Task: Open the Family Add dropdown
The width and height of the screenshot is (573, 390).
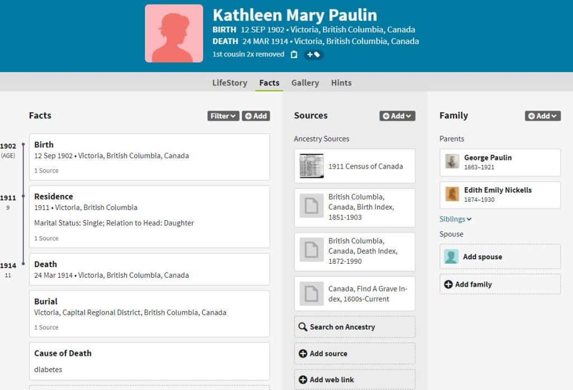Action: click(543, 116)
